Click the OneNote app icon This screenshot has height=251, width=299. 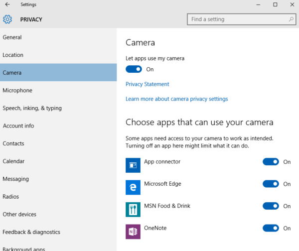(133, 232)
